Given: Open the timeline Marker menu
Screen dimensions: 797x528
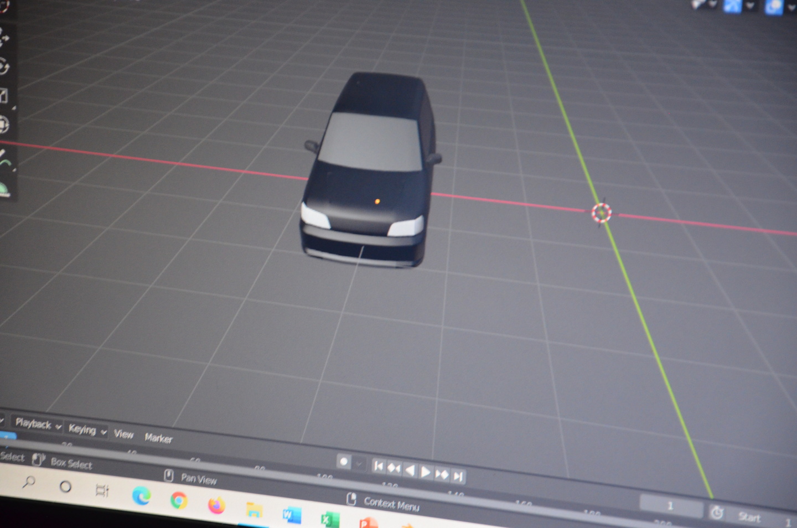Looking at the screenshot, I should pos(158,438).
